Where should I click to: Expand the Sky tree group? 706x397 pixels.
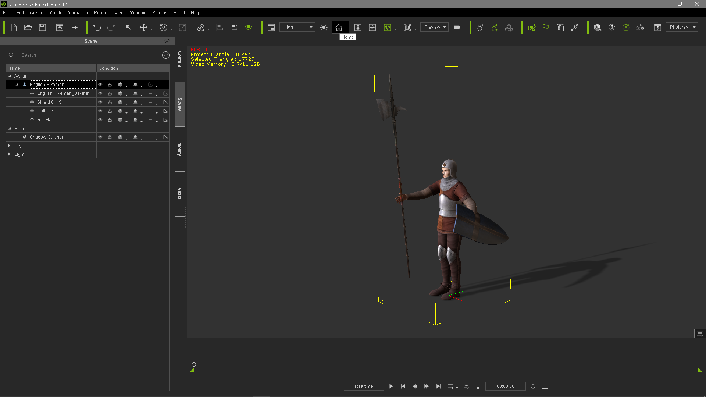click(9, 146)
